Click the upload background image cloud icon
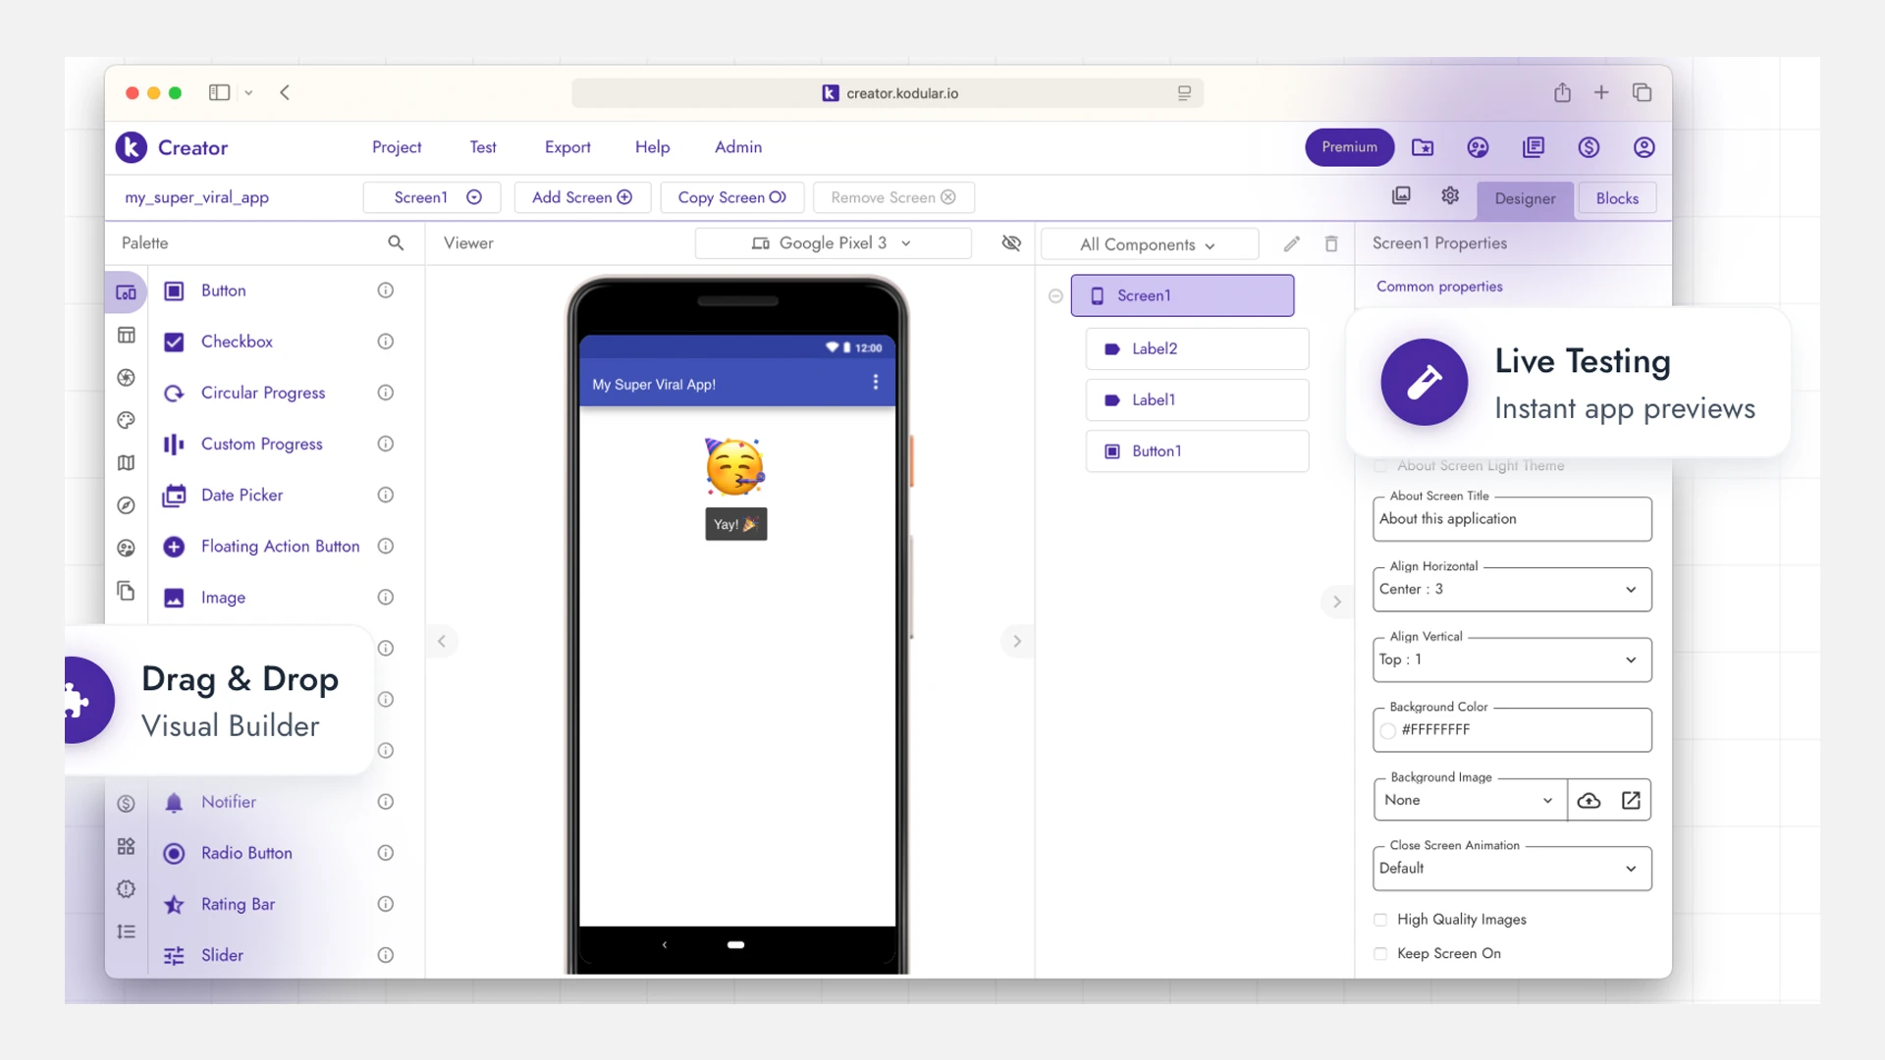Image resolution: width=1885 pixels, height=1060 pixels. tap(1589, 801)
